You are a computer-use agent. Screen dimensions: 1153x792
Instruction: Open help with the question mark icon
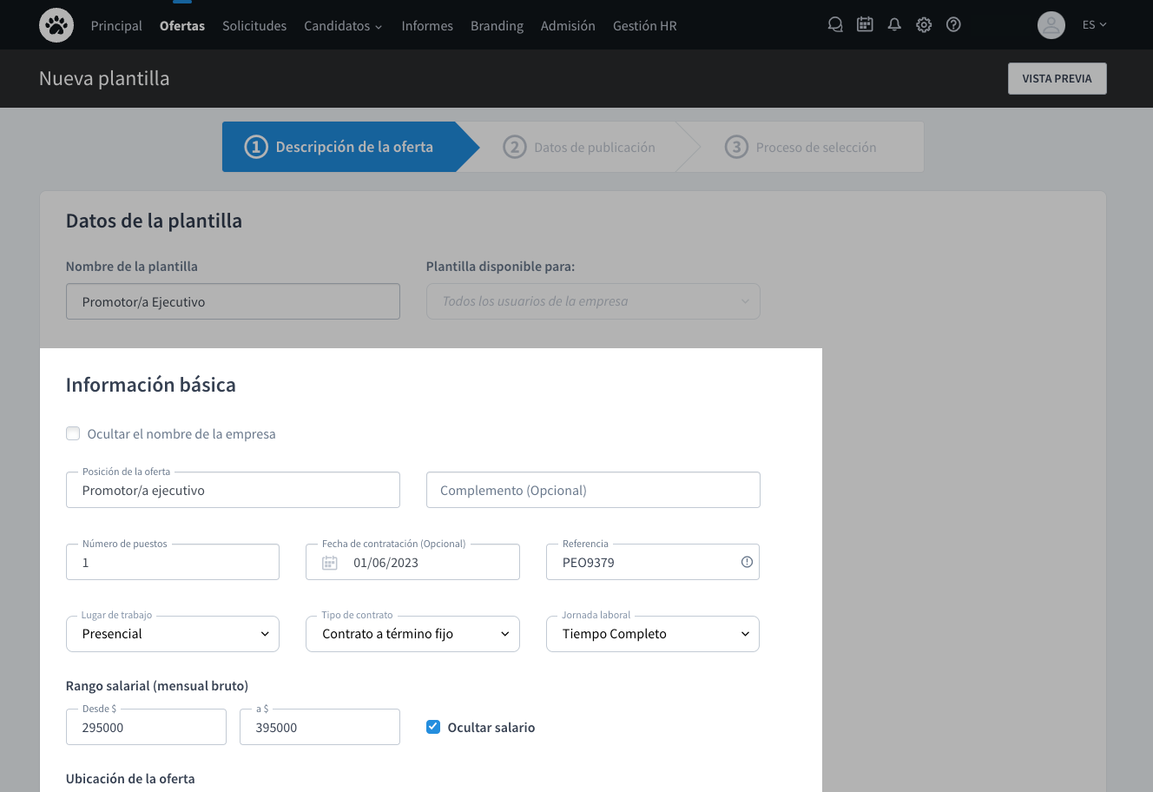point(953,24)
